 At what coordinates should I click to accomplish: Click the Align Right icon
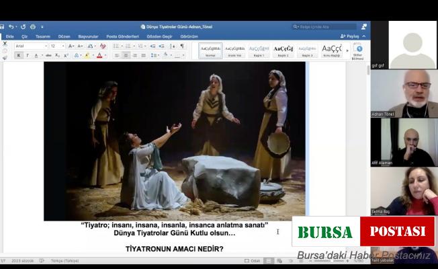pyautogui.click(x=134, y=55)
